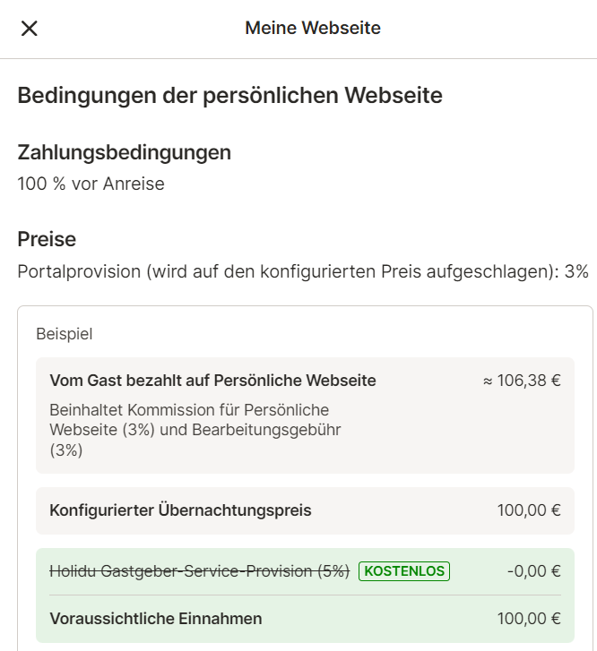The width and height of the screenshot is (597, 651).
Task: Select the Konfigurierter Übernachtungspreis row
Action: coord(305,510)
